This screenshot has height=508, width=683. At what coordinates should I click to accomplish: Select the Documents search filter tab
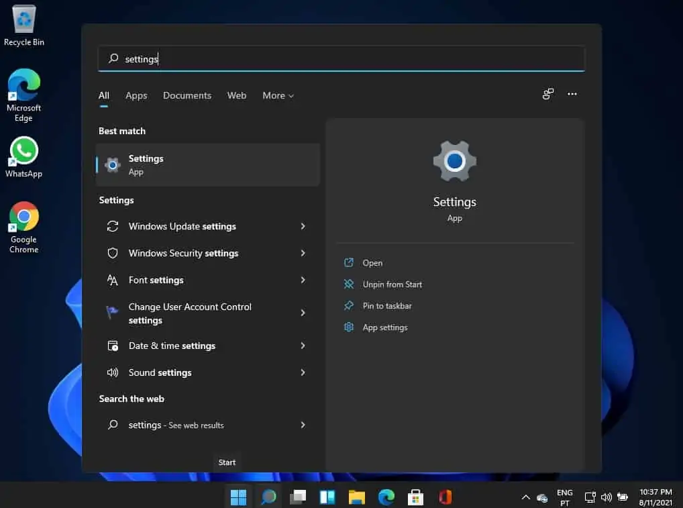pos(187,95)
